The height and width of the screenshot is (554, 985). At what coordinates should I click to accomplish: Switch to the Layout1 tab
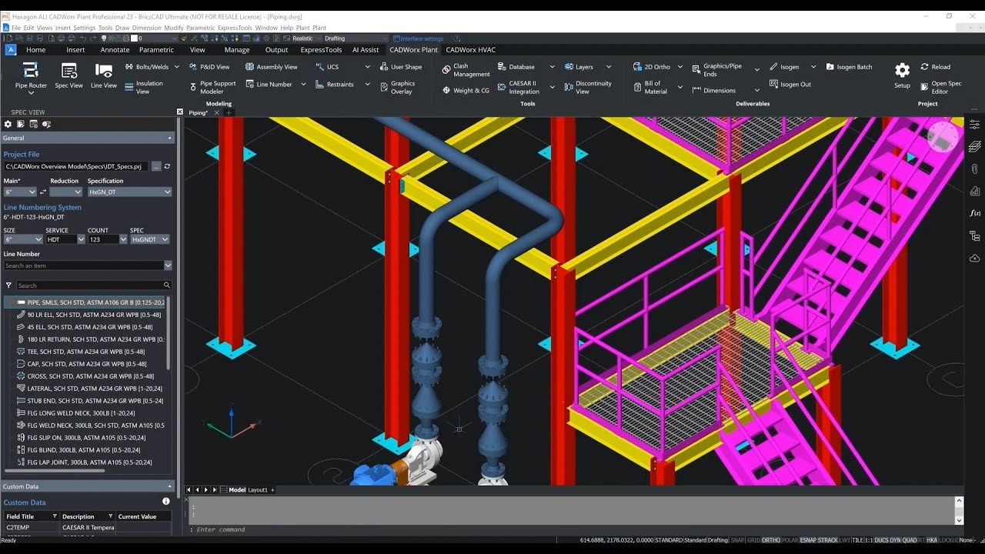(x=258, y=489)
